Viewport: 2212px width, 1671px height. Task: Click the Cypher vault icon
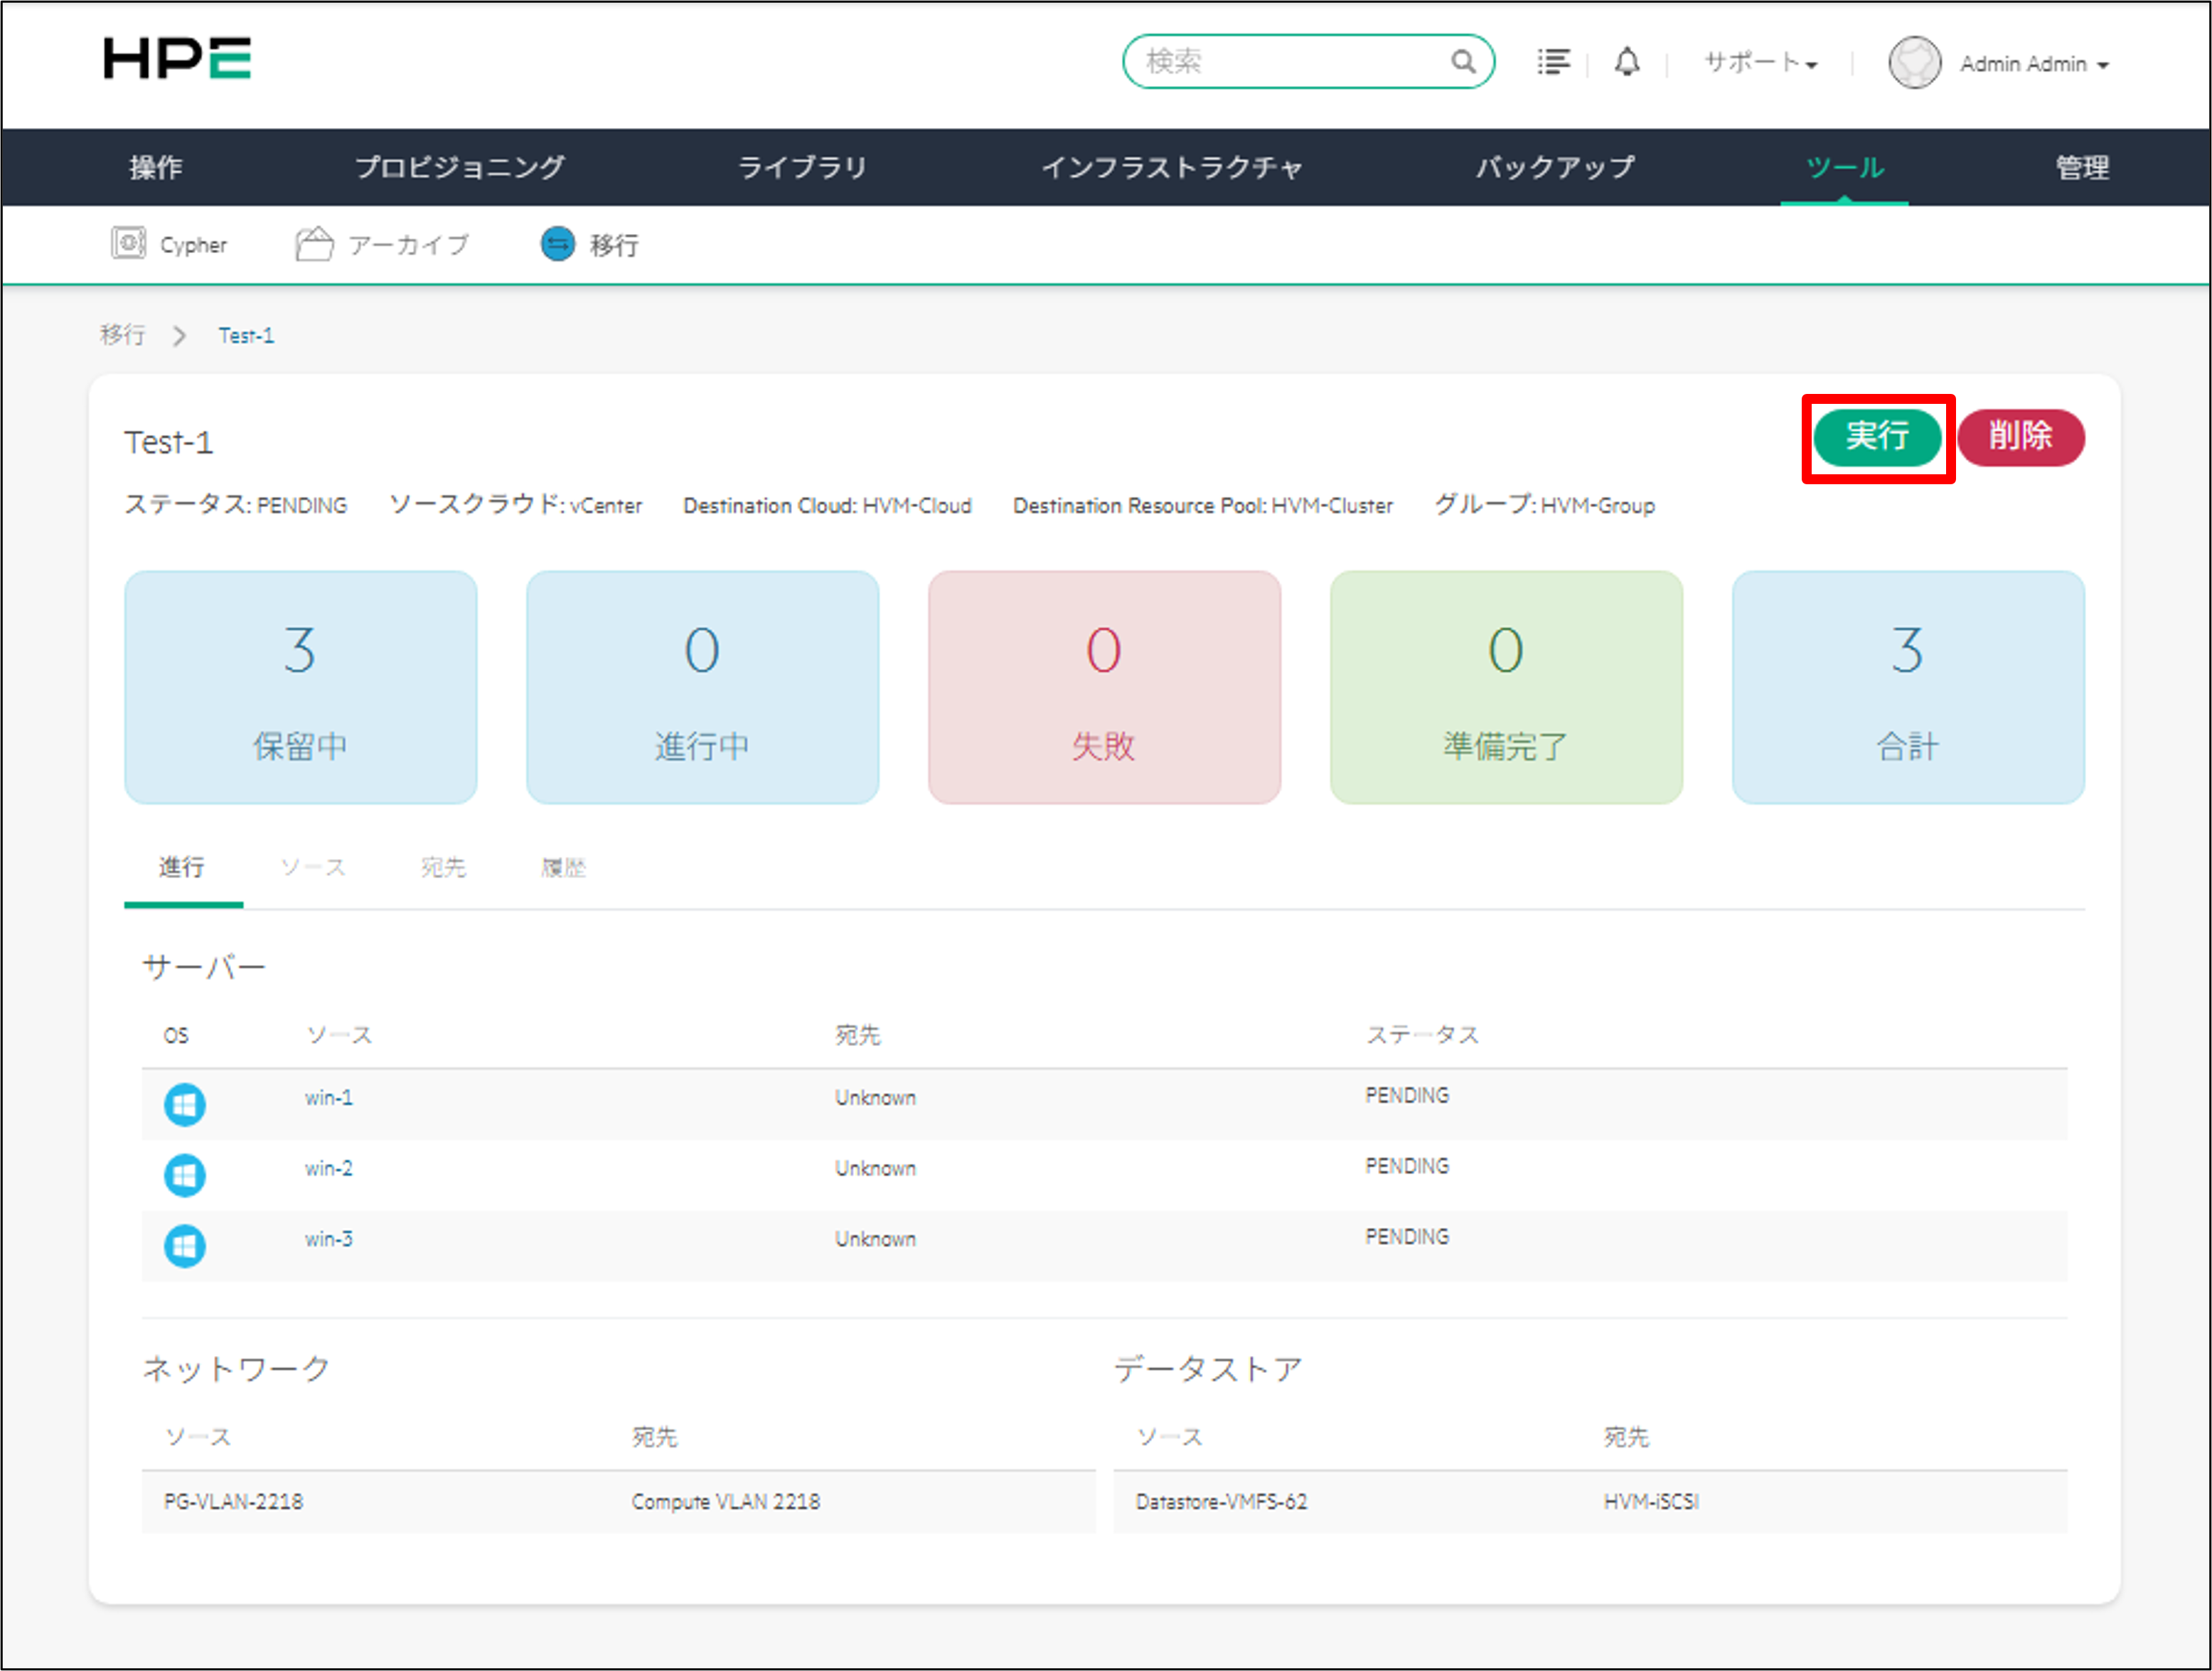[x=128, y=243]
